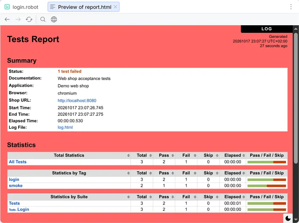The width and height of the screenshot is (299, 223).
Task: Click the end time '20261017 23:07:27.275'
Action: [x=80, y=114]
